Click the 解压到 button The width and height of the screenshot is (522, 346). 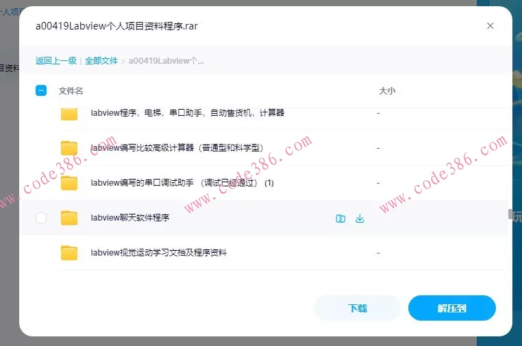(x=451, y=308)
